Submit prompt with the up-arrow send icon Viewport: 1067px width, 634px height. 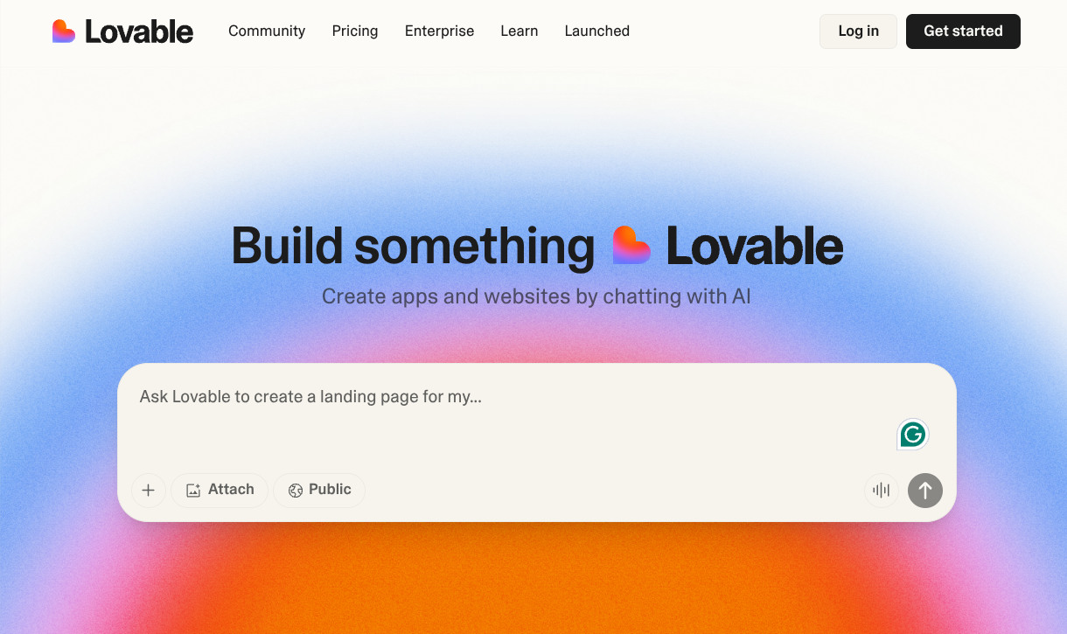click(x=925, y=491)
